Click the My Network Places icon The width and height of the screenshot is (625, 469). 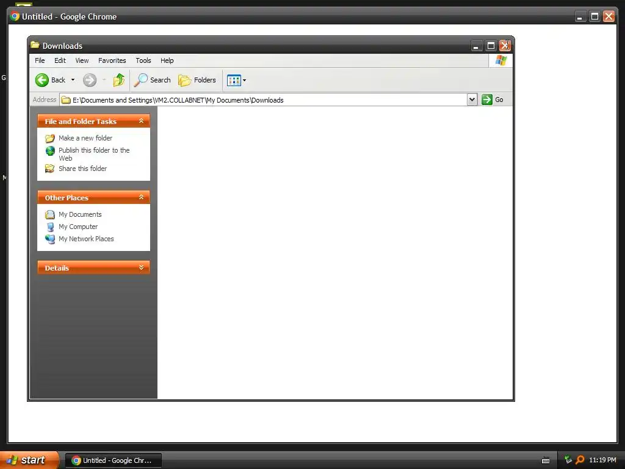(50, 239)
